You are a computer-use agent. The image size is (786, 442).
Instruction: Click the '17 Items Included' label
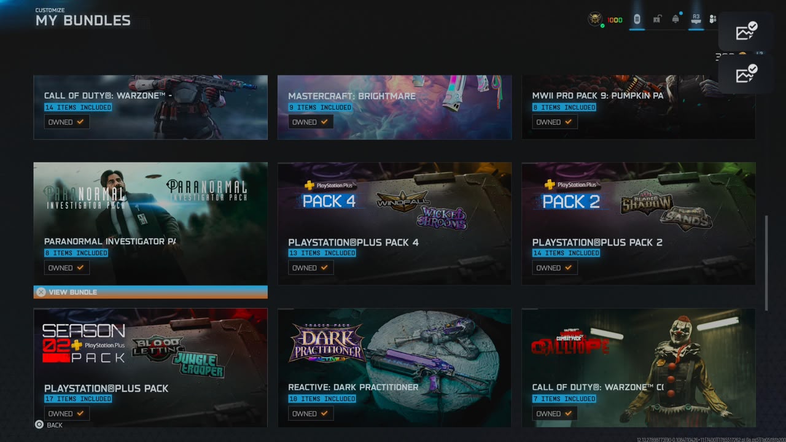78,399
